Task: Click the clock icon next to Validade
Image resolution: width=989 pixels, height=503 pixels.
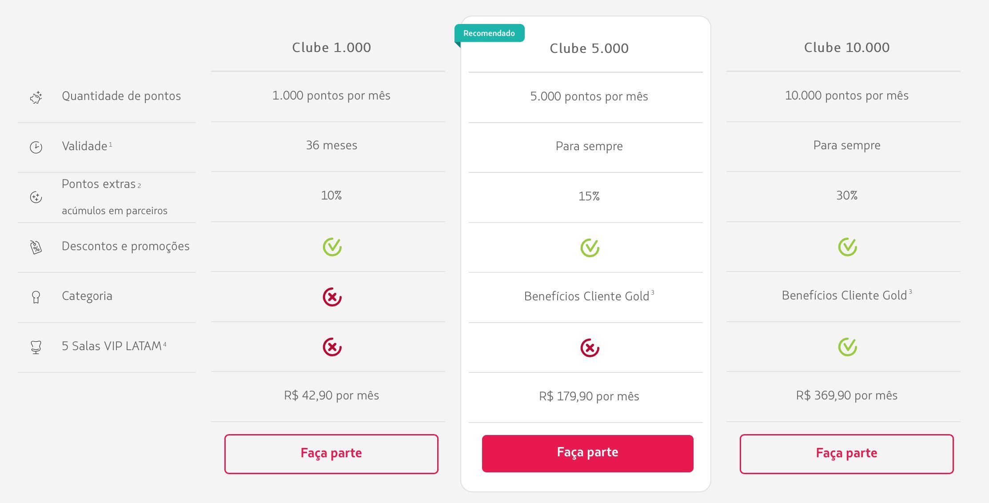Action: [36, 147]
